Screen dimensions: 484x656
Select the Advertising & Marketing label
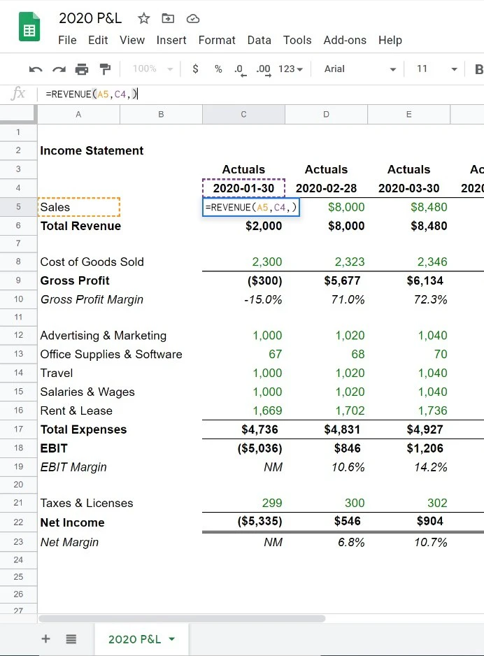point(104,336)
